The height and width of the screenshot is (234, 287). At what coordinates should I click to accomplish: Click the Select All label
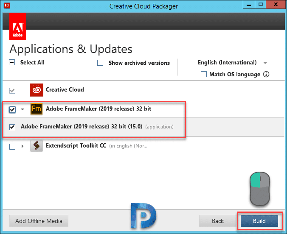click(x=32, y=62)
